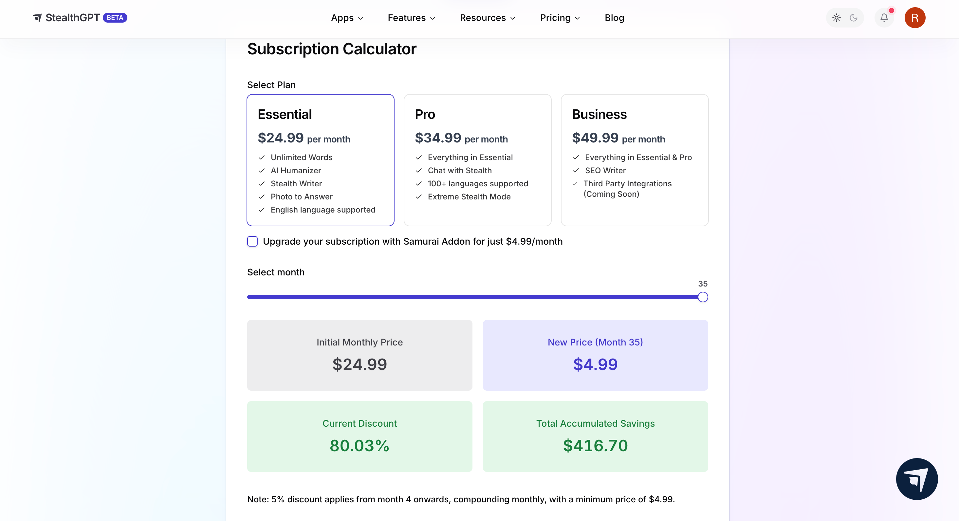Expand the Features dropdown menu
959x521 pixels.
pos(411,18)
